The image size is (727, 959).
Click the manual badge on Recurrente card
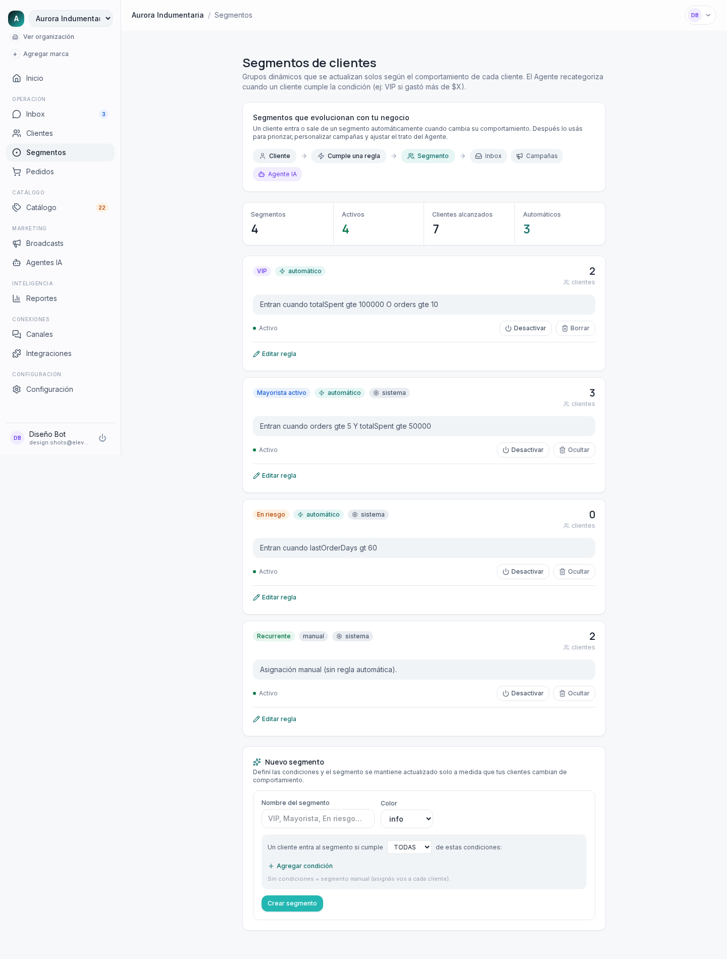click(314, 636)
